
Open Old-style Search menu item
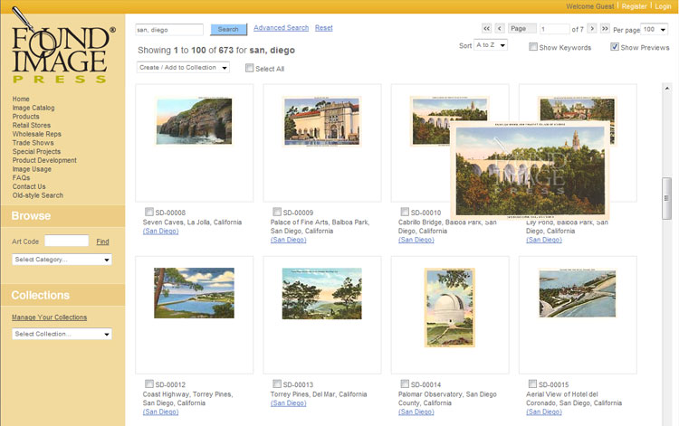pos(38,195)
